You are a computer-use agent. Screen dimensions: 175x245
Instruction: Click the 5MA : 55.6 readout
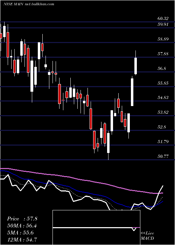pos(20,233)
